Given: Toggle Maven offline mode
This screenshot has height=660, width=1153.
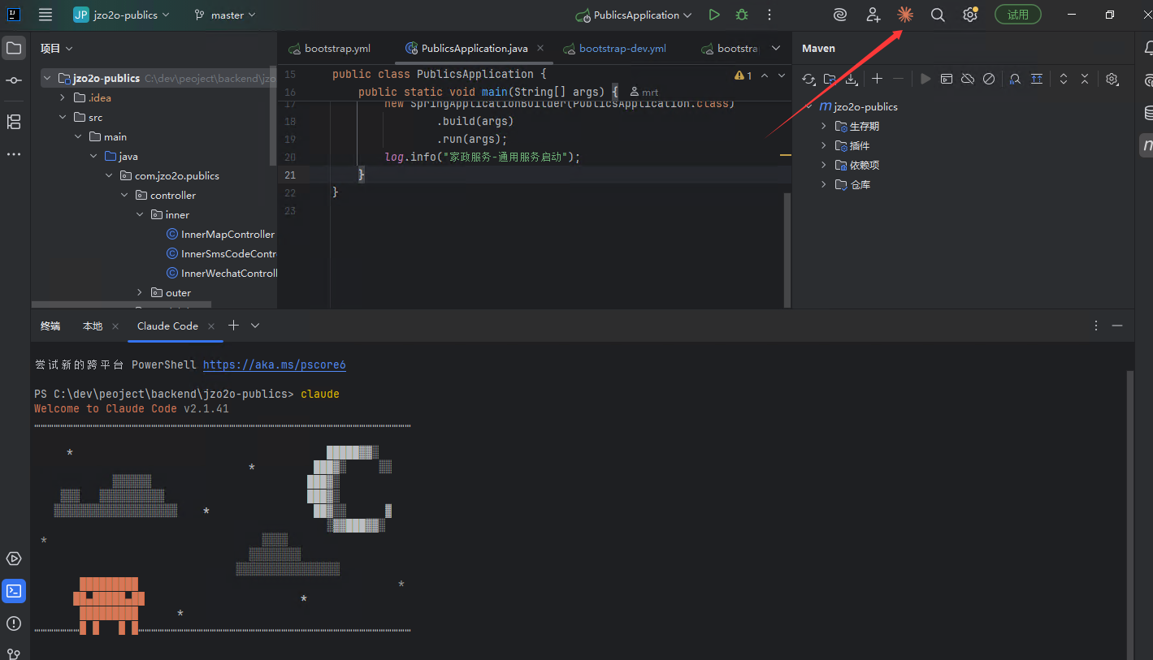Looking at the screenshot, I should tap(968, 79).
